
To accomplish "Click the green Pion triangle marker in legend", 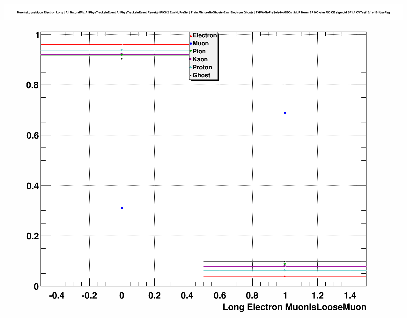I will tap(191, 51).
